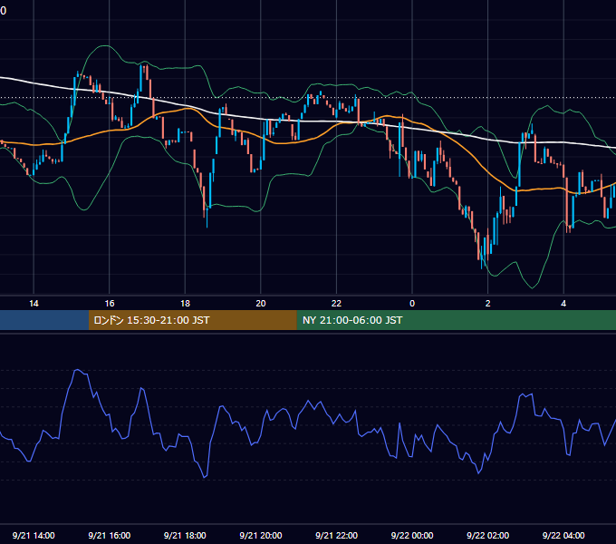Click the 4 hour label on price chart axis

[563, 304]
